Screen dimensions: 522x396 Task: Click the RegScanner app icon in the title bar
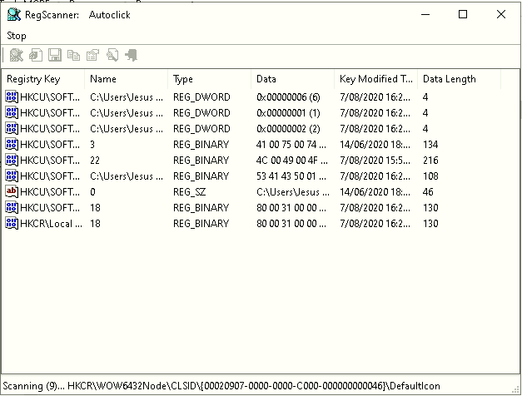tap(14, 15)
